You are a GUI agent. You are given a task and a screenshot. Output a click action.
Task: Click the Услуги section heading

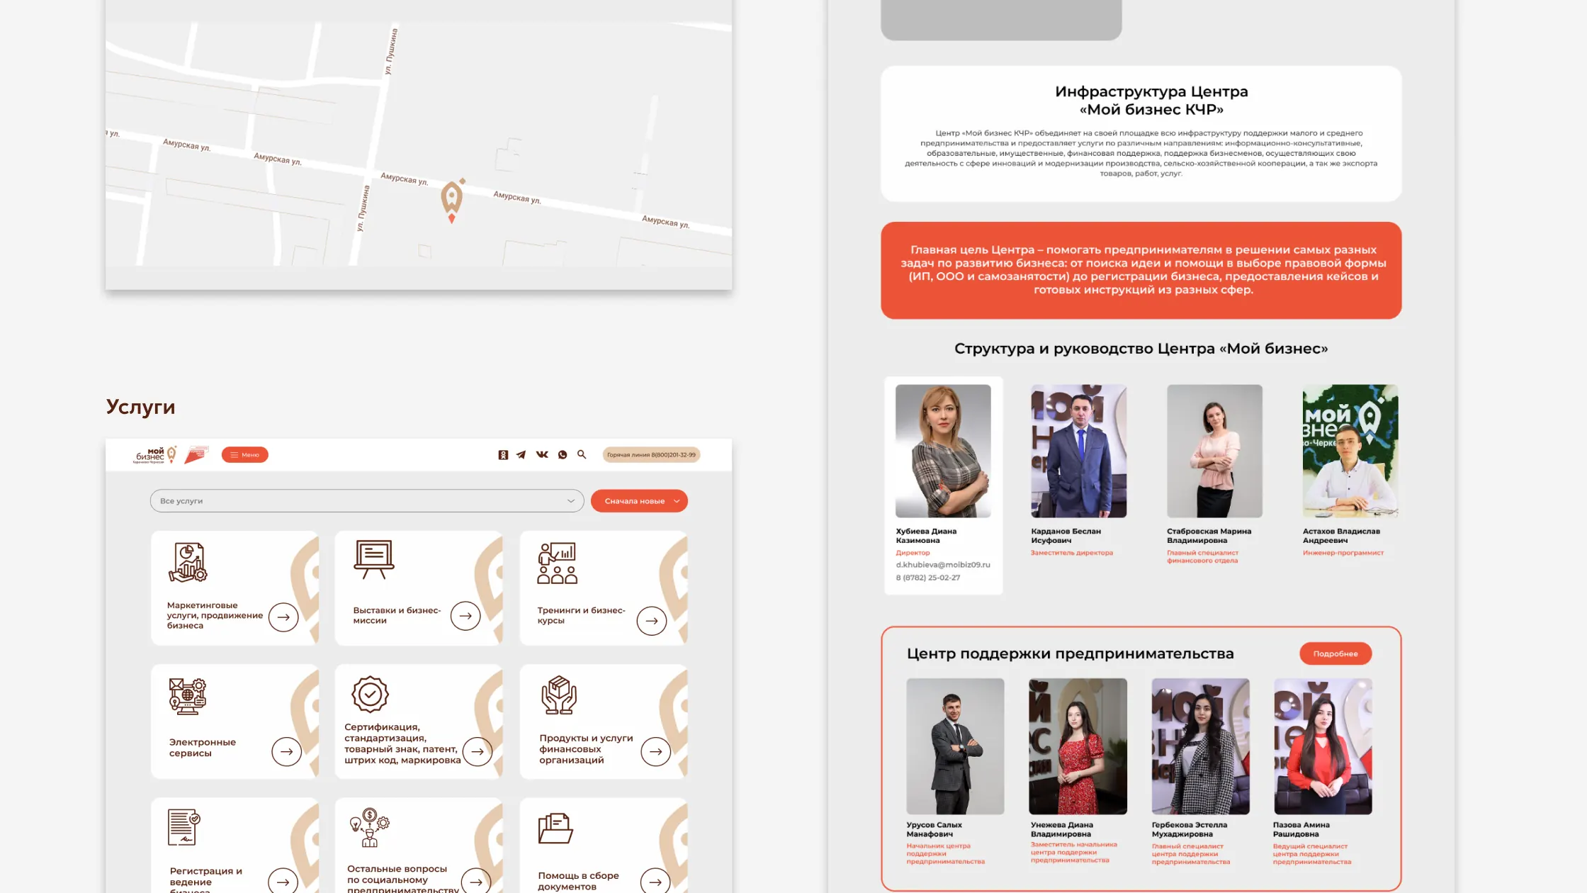click(140, 407)
